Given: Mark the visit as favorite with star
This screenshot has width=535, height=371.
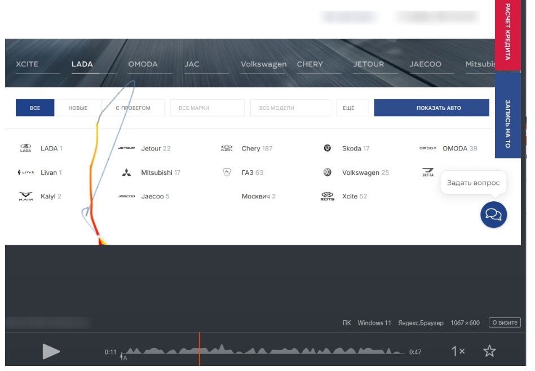Looking at the screenshot, I should pyautogui.click(x=489, y=351).
